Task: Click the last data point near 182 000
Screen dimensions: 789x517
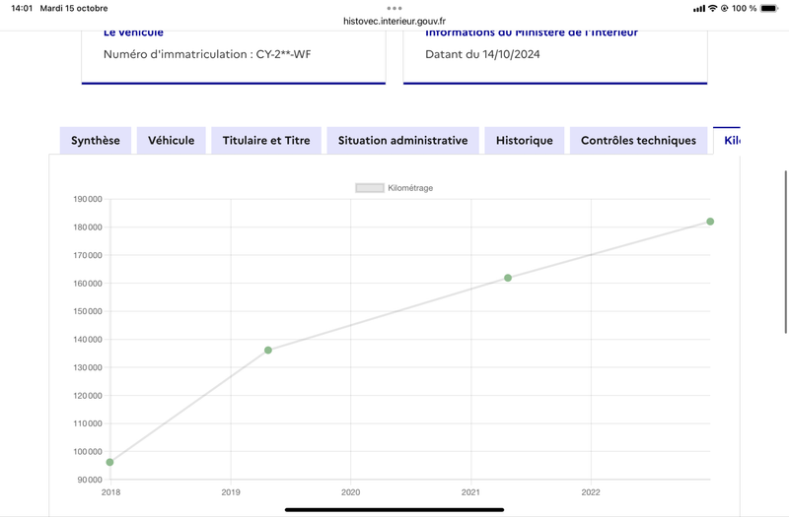Action: tap(710, 222)
